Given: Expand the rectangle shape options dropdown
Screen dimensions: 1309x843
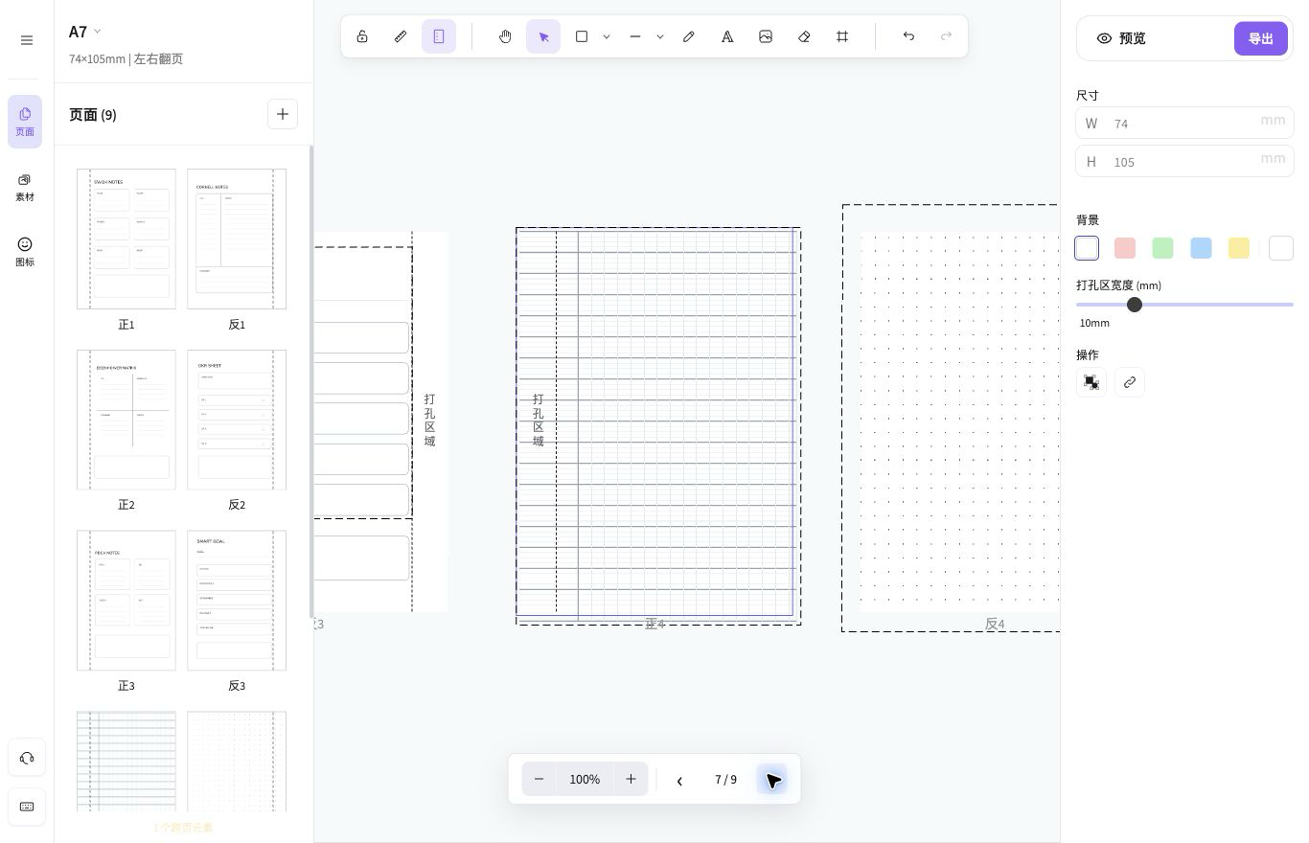Looking at the screenshot, I should click(x=607, y=36).
